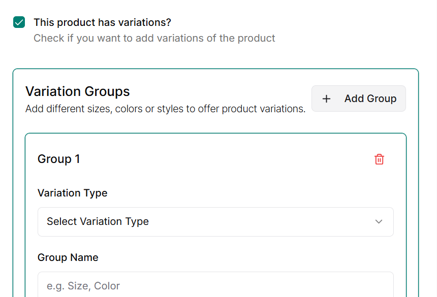The image size is (437, 297).
Task: Expand the Variation Type chevron arrow
Action: (379, 222)
